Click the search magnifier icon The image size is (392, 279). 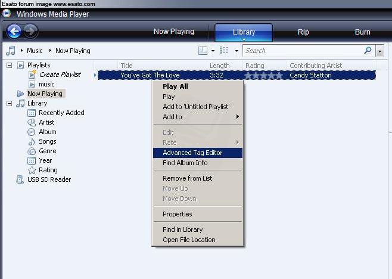pos(368,51)
